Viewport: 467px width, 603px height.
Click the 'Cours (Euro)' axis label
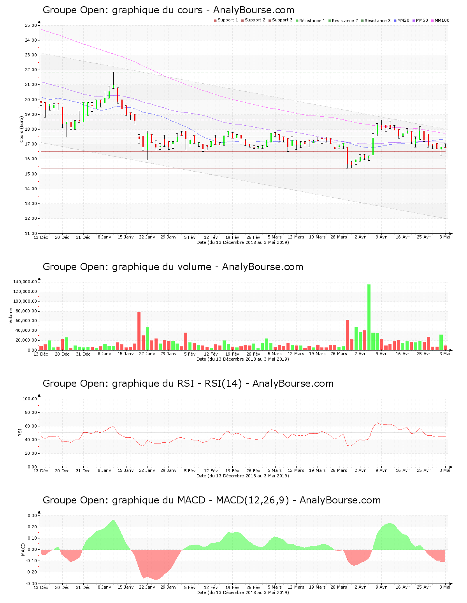point(22,129)
